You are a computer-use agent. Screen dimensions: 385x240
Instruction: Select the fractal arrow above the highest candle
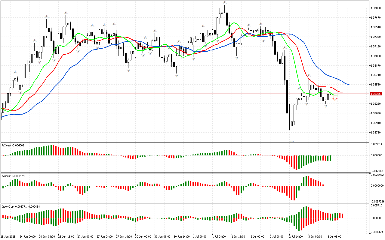click(224, 2)
